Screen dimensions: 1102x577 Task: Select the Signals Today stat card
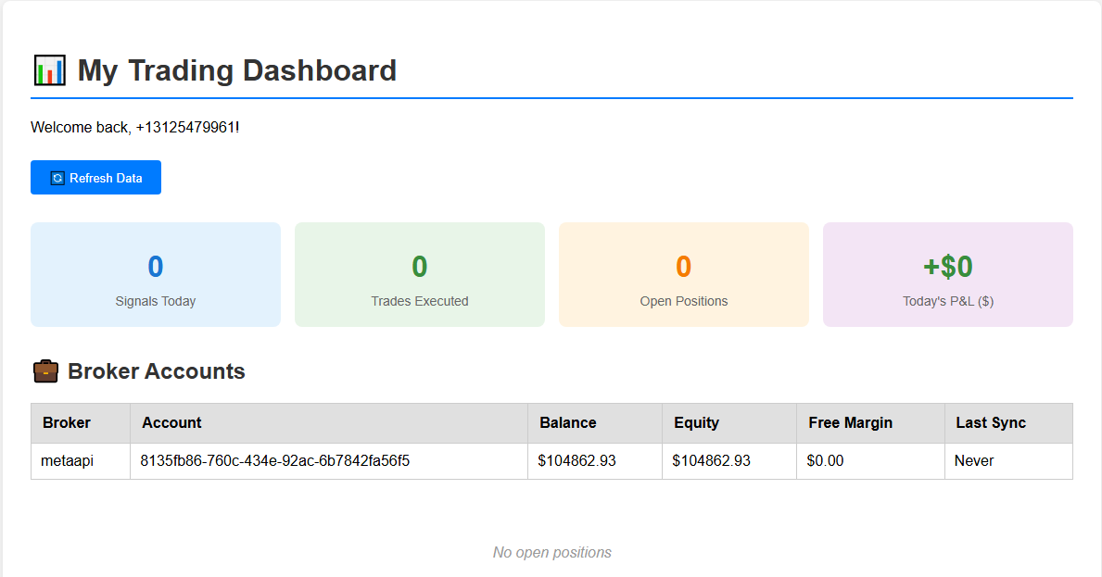point(155,274)
